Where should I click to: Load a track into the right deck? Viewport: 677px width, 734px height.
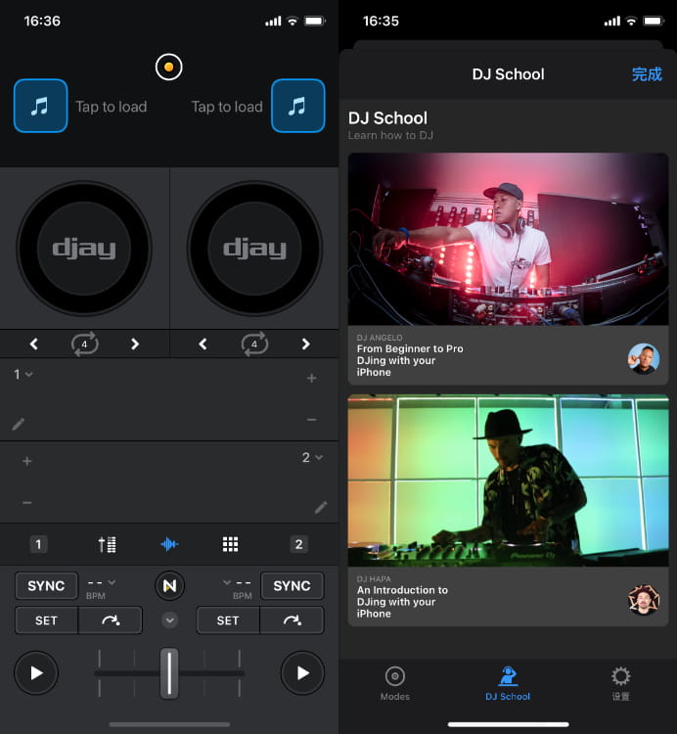(298, 106)
